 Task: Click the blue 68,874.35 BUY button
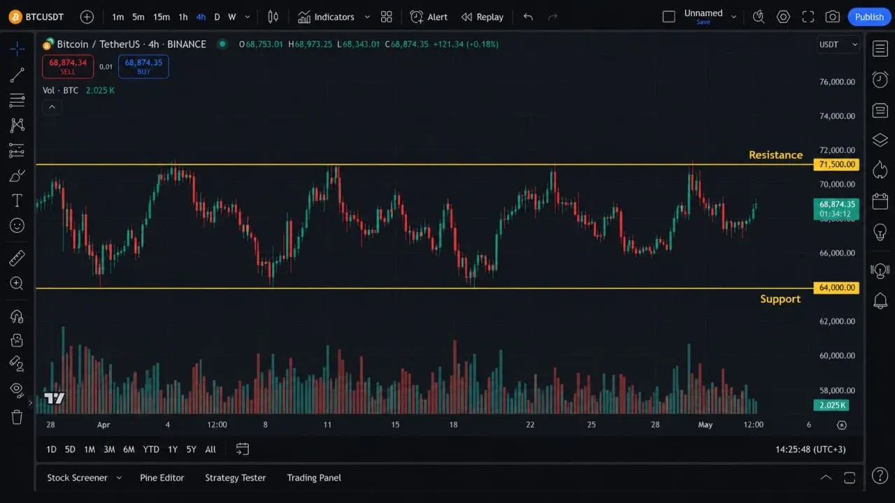tap(143, 66)
